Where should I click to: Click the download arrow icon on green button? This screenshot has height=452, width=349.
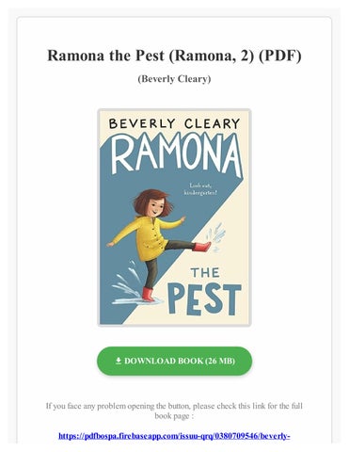pyautogui.click(x=119, y=361)
